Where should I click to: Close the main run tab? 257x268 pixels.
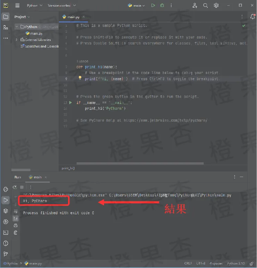point(45,177)
